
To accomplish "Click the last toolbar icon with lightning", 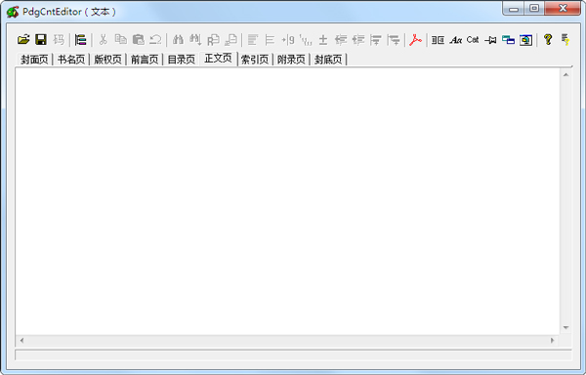I will click(x=565, y=40).
